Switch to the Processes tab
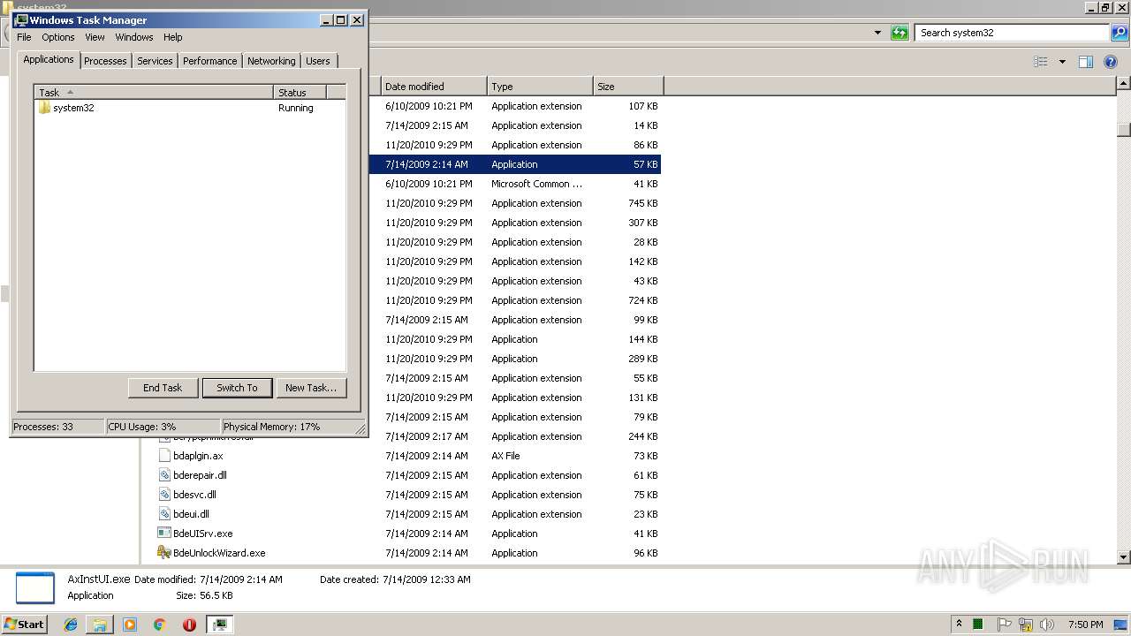Viewport: 1131px width, 636px height. point(105,61)
